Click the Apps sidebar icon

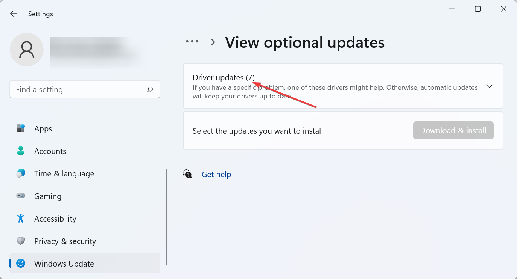coord(21,128)
